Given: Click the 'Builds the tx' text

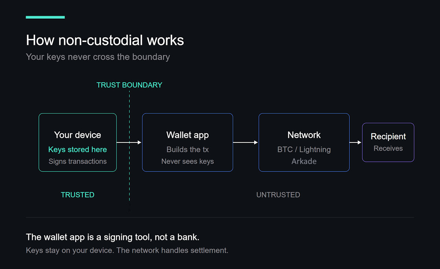Looking at the screenshot, I should (187, 149).
